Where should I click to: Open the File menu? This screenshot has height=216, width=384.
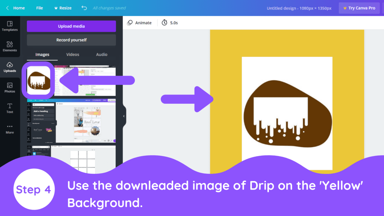point(39,8)
